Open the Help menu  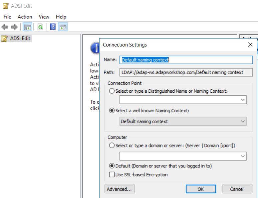[61, 17]
